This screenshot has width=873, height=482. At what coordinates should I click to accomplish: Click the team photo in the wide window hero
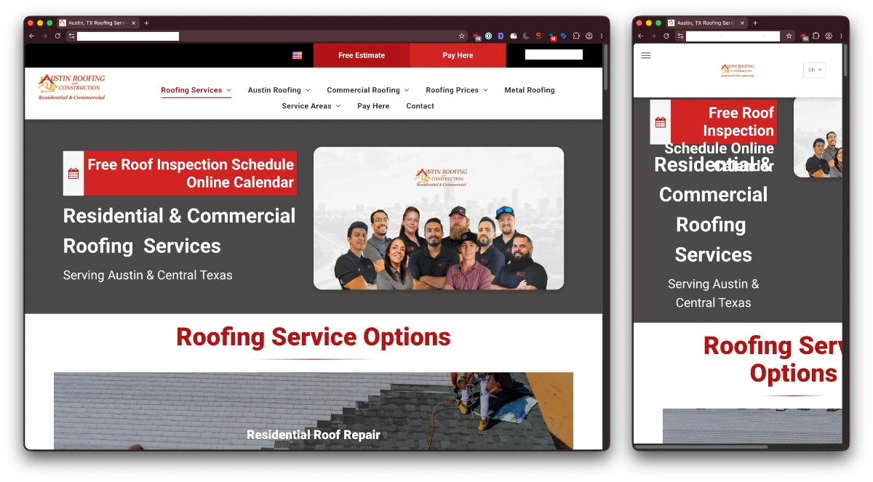(x=439, y=218)
